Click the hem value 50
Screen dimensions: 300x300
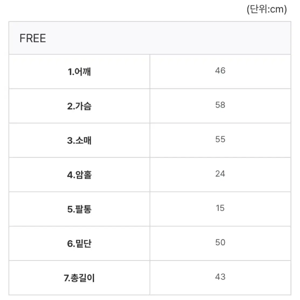[220, 242]
